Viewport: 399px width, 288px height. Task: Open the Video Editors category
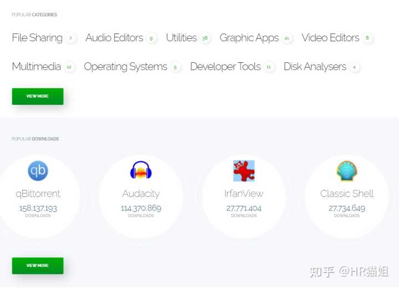[x=330, y=38]
